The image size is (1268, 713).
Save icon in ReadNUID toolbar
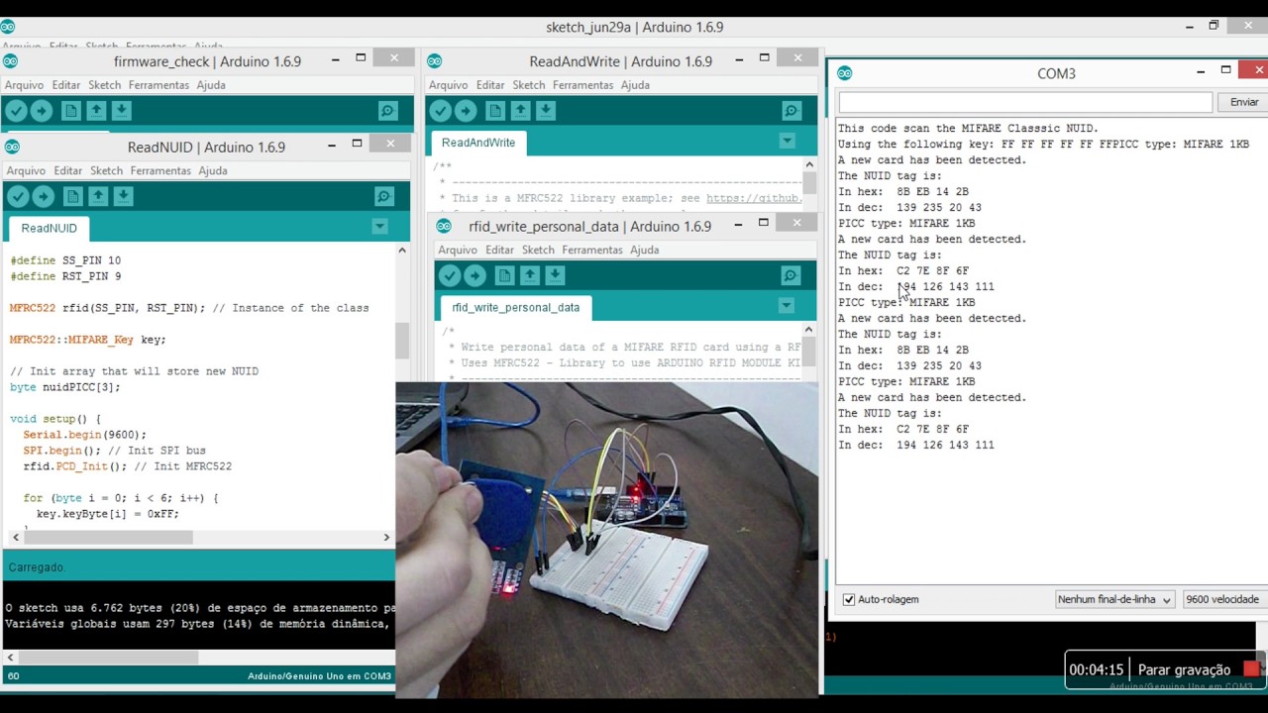[x=123, y=196]
